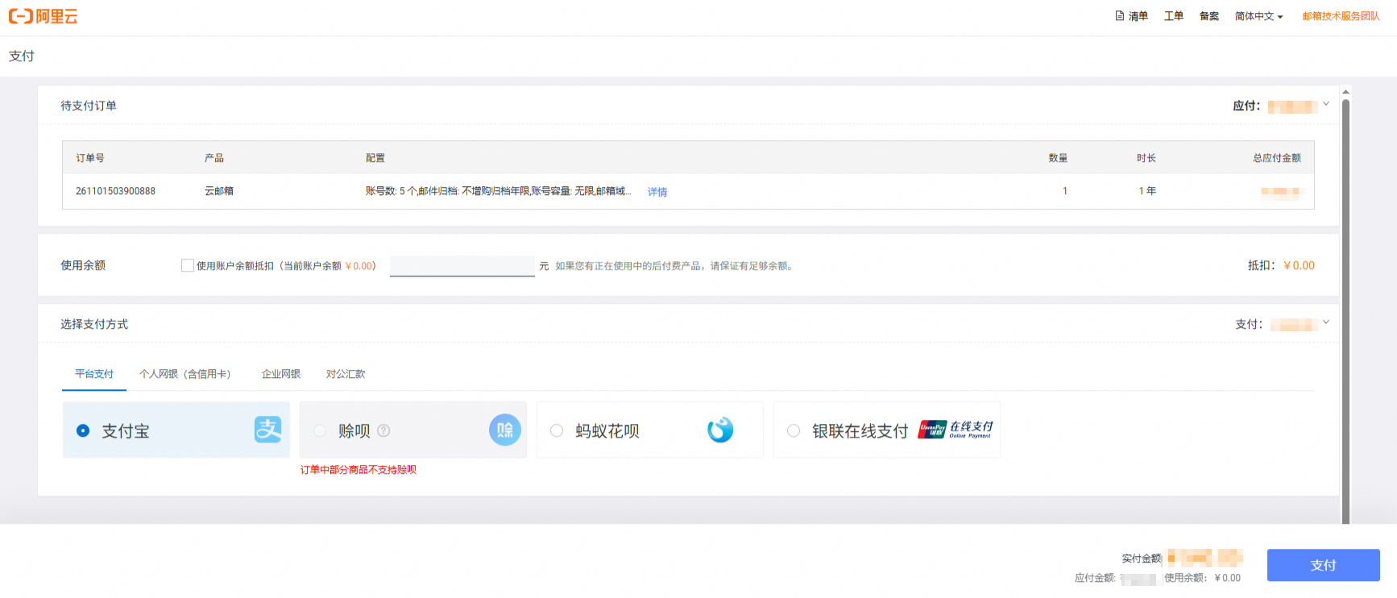Switch to 平台支付 tab
1397x598 pixels.
94,374
